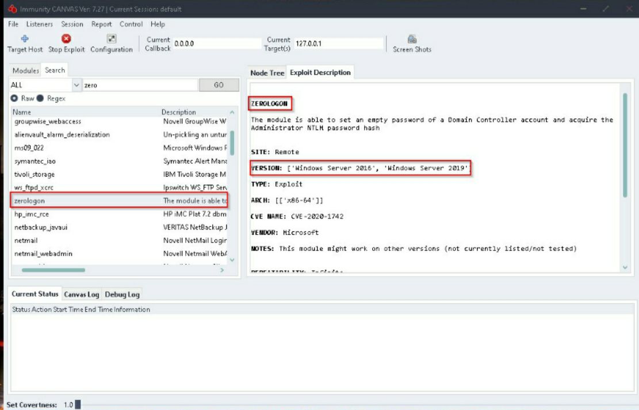
Task: Select the alienvault_alarm_deserialization module row
Action: 120,135
